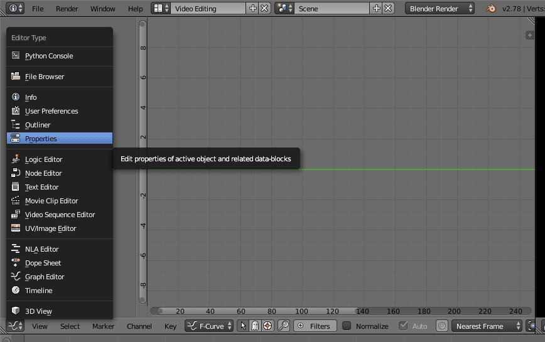Click the arrow cursor icon in header
Image resolution: width=545 pixels, height=342 pixels.
(x=244, y=326)
